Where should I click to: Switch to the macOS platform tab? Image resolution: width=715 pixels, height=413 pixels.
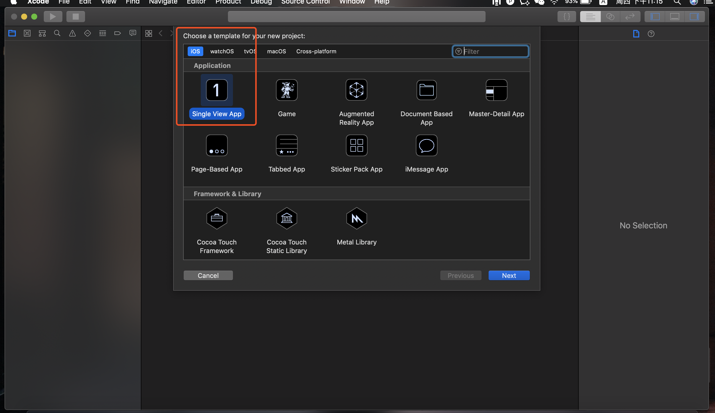point(276,51)
